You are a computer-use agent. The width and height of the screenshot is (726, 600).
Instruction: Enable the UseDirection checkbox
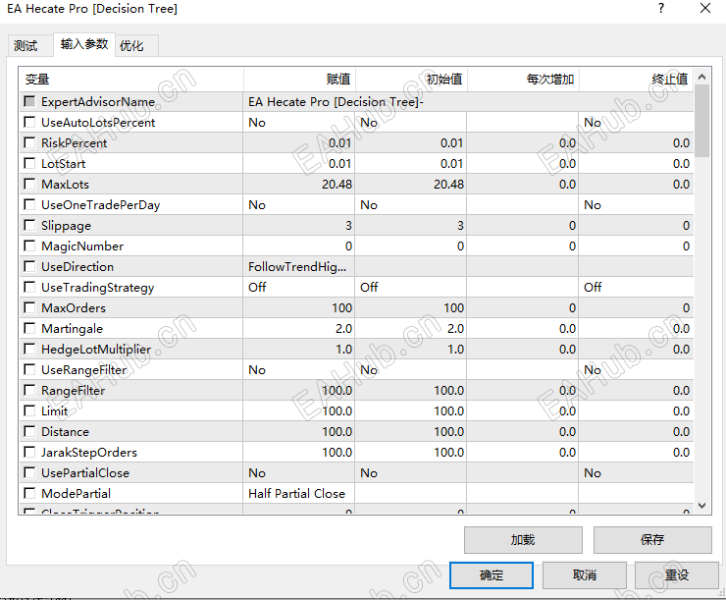tap(29, 266)
